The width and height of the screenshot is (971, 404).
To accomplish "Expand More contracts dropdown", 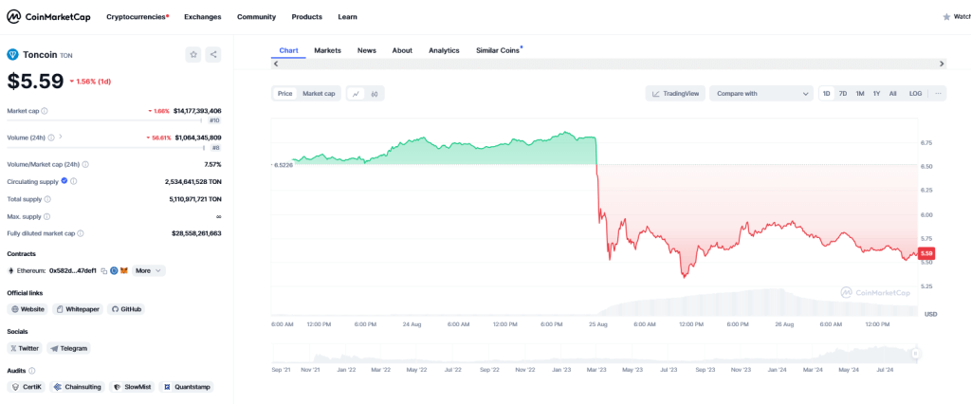I will (149, 271).
